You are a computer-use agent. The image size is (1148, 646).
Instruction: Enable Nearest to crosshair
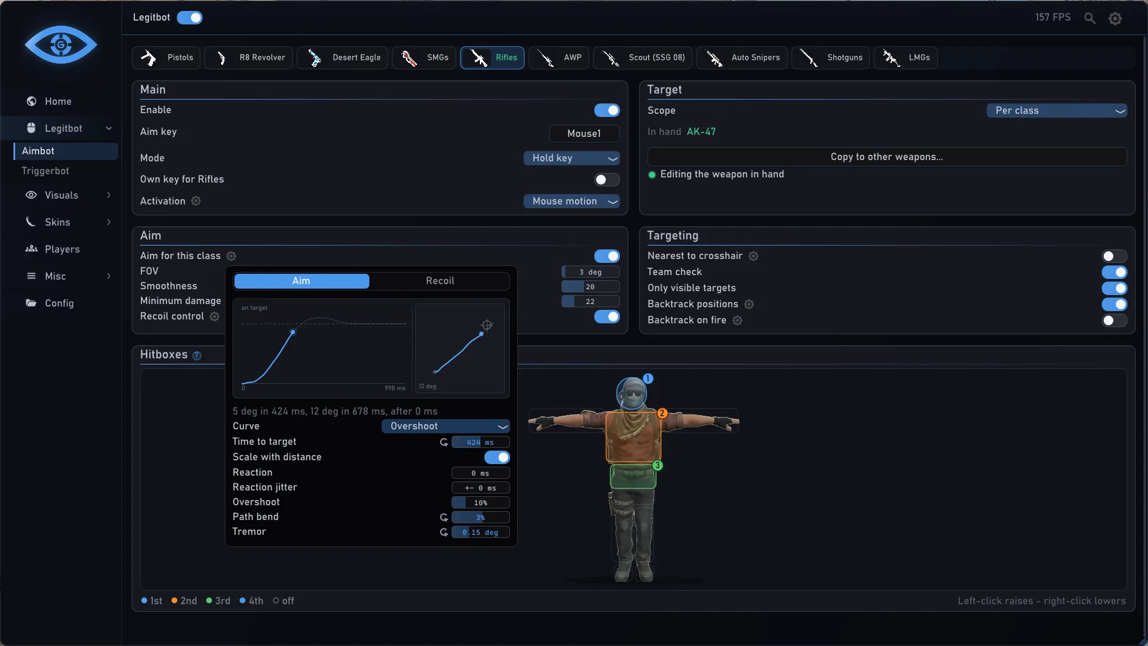[x=1114, y=256]
